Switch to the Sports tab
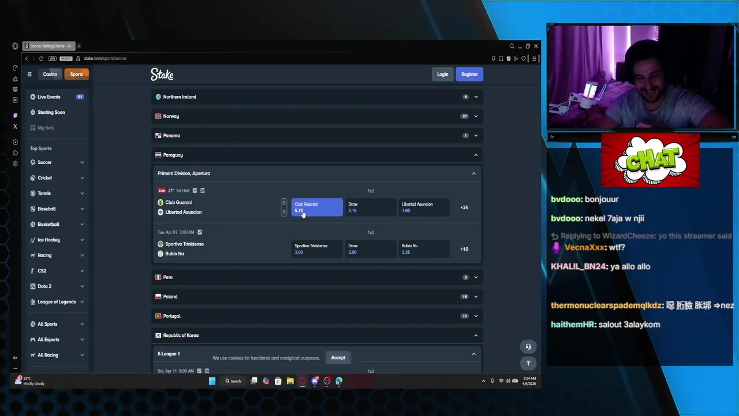This screenshot has height=416, width=739. click(x=76, y=74)
